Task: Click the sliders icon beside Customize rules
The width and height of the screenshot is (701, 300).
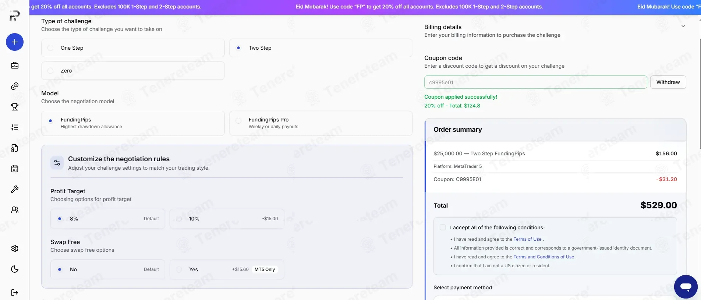Action: click(x=57, y=163)
